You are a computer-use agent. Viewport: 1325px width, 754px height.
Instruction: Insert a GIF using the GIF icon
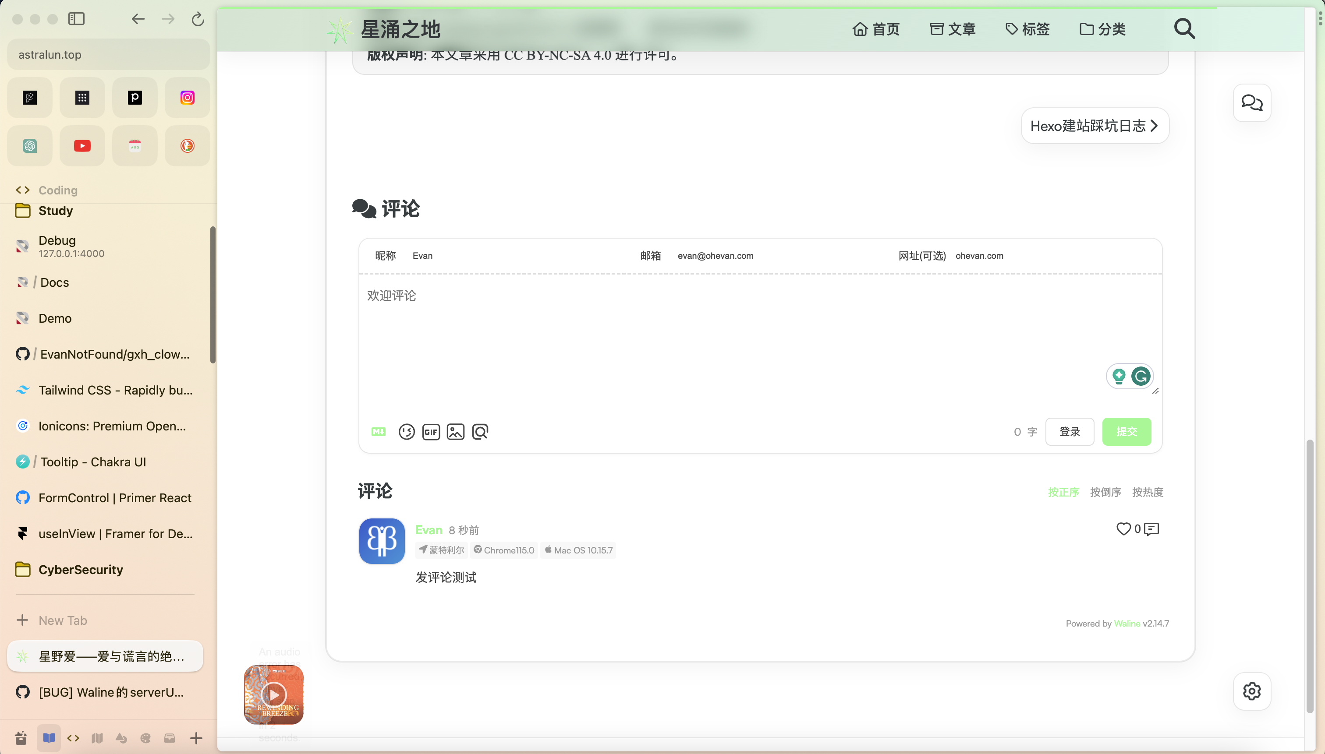[x=431, y=431]
